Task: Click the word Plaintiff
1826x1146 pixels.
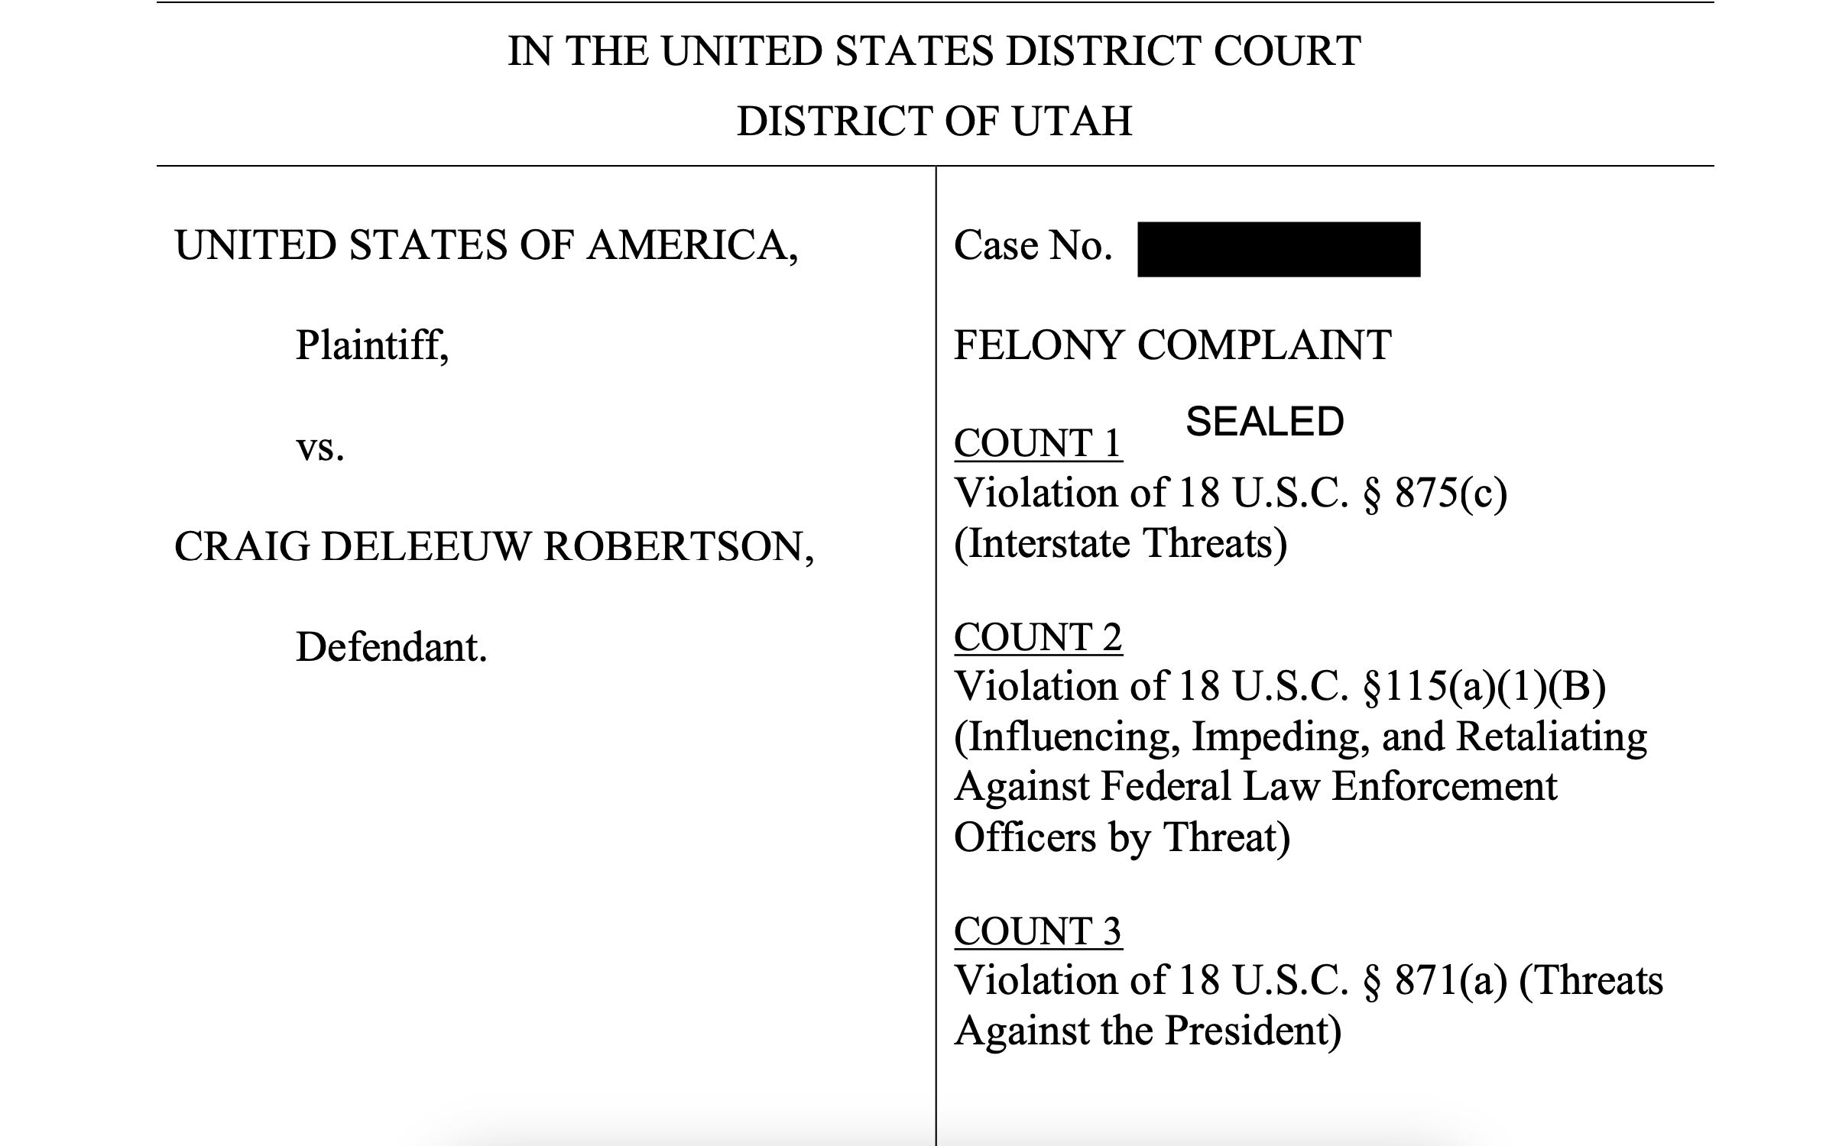Action: coord(372,345)
